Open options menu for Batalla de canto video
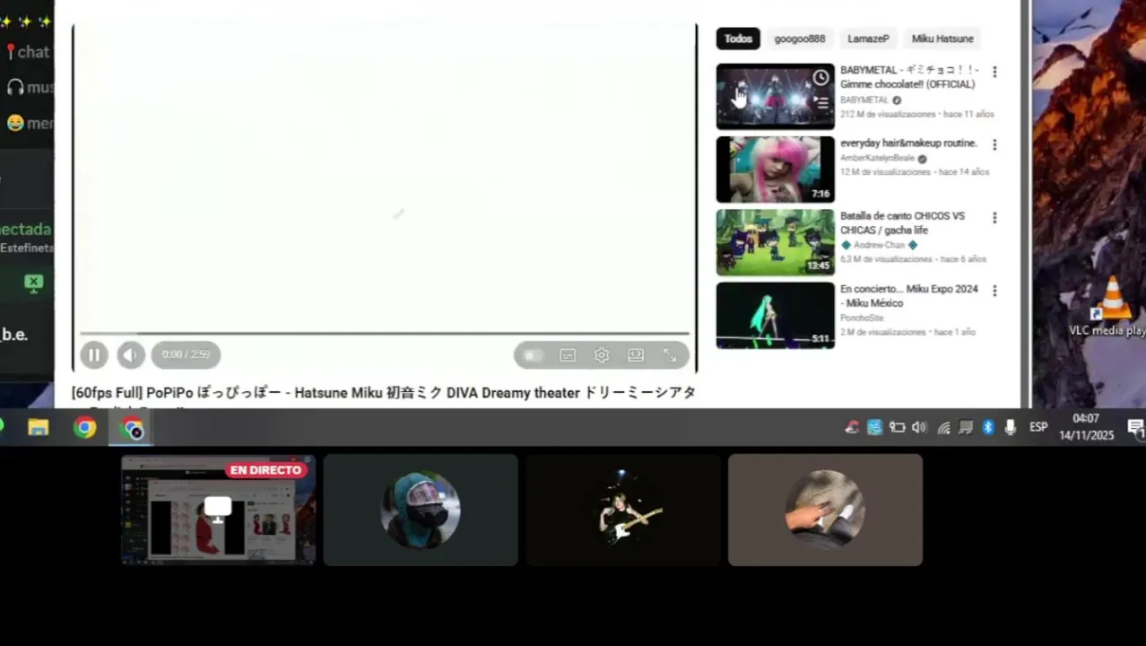This screenshot has height=646, width=1146. tap(994, 217)
